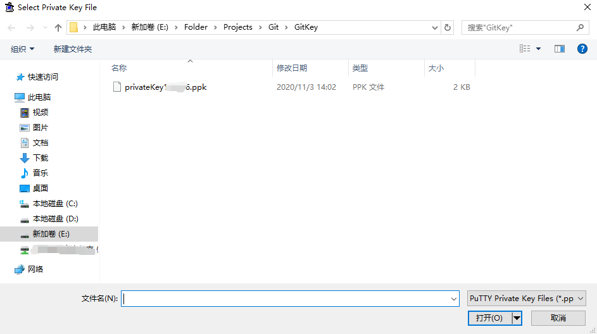Click GitKey breadcrumb segment

(306, 27)
